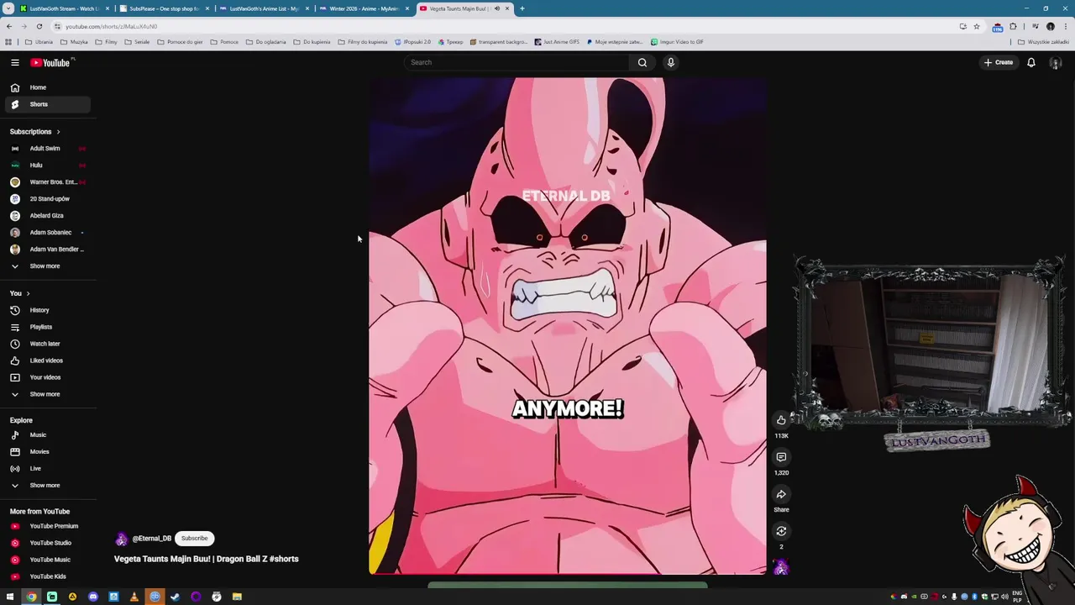Open Imgur Video to GIF bookmark
Screen dimensions: 1075x605
pyautogui.click(x=677, y=42)
